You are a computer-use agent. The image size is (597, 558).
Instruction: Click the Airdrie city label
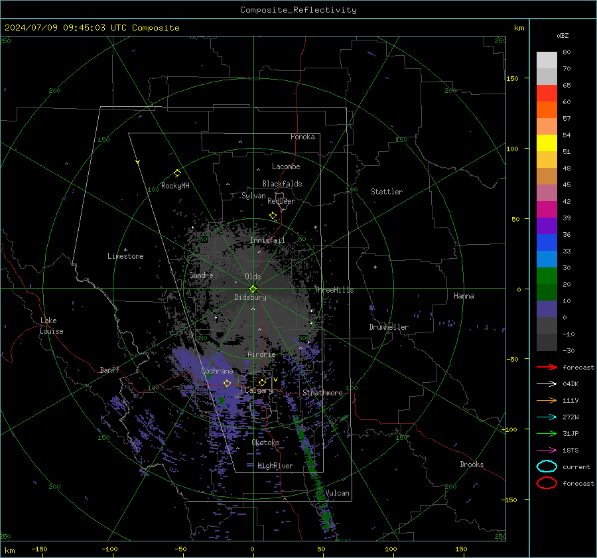[x=261, y=354]
